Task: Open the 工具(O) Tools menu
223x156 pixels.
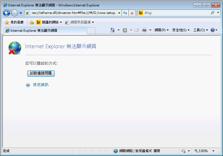Action: tap(200, 30)
